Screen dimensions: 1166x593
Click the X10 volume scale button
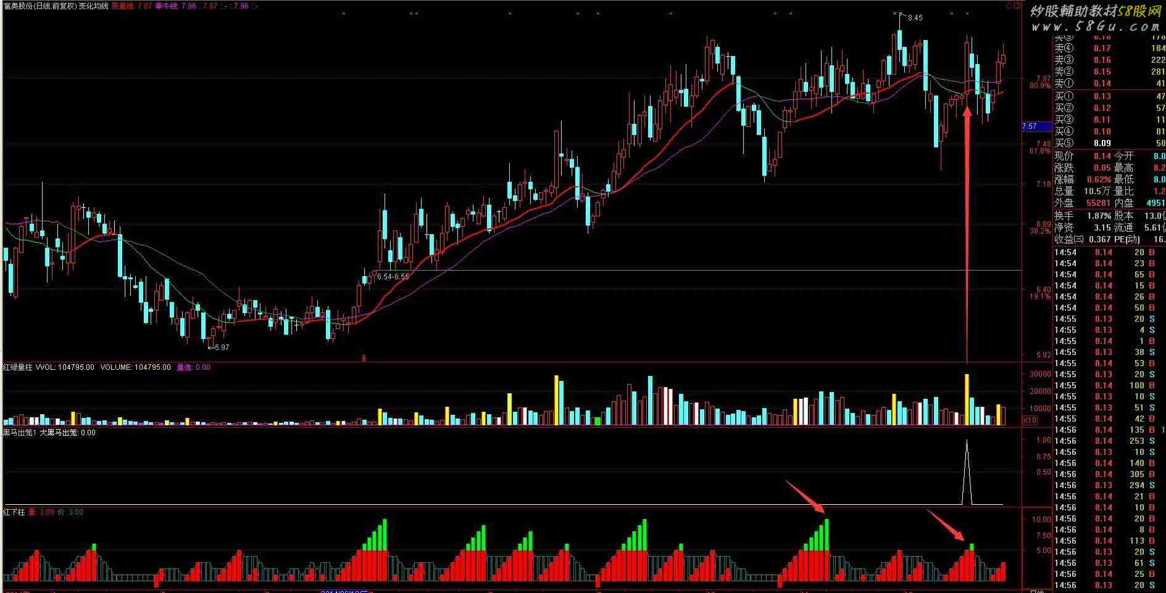point(1030,420)
